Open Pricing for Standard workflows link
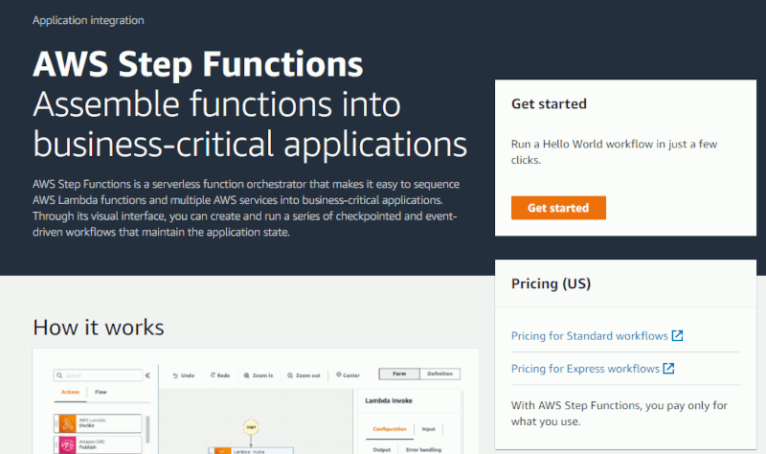This screenshot has width=766, height=454. 589,336
